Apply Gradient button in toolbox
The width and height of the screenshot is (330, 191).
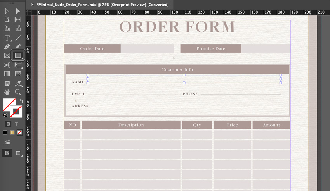12,132
